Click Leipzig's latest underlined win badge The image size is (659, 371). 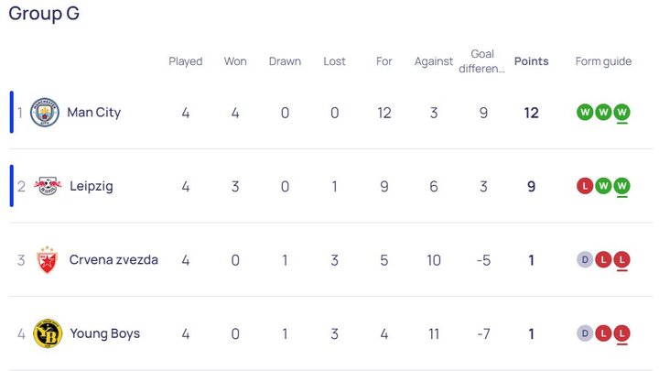(x=621, y=186)
